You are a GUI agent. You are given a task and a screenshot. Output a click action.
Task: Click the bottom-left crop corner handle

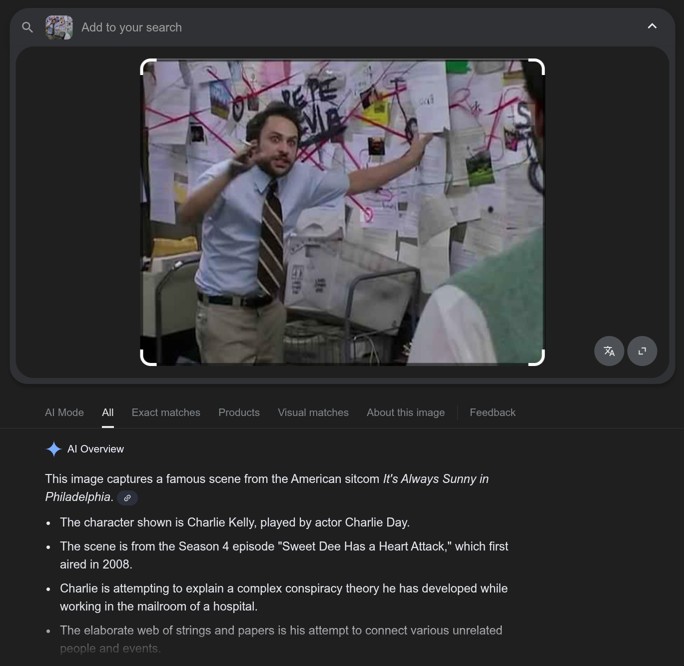pyautogui.click(x=148, y=357)
